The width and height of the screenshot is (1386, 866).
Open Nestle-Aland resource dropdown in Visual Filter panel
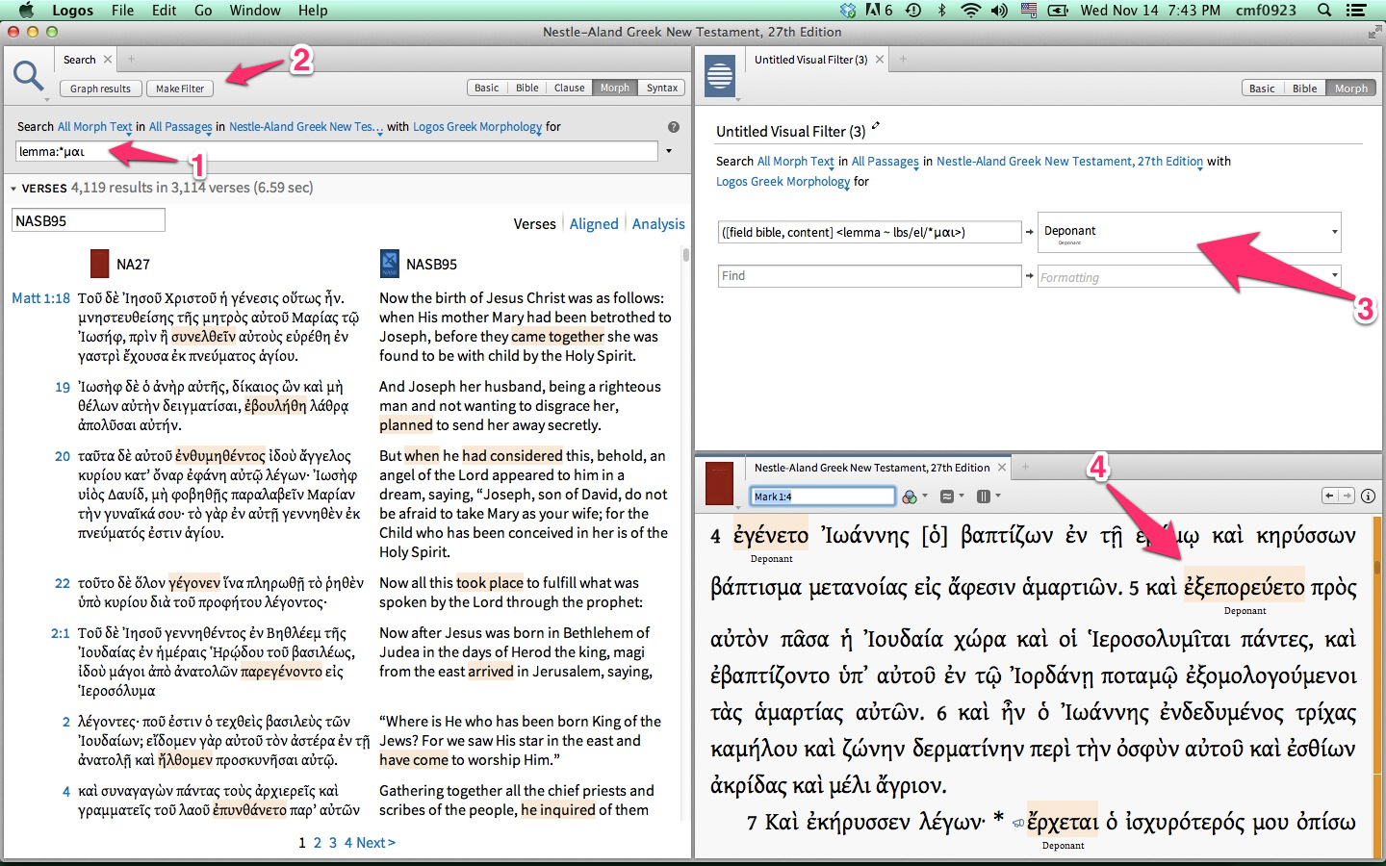coord(1070,162)
